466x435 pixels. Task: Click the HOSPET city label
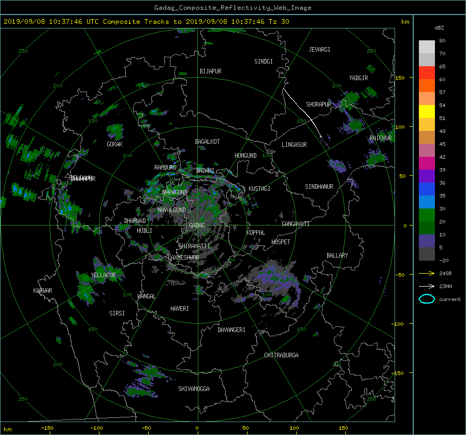[281, 242]
